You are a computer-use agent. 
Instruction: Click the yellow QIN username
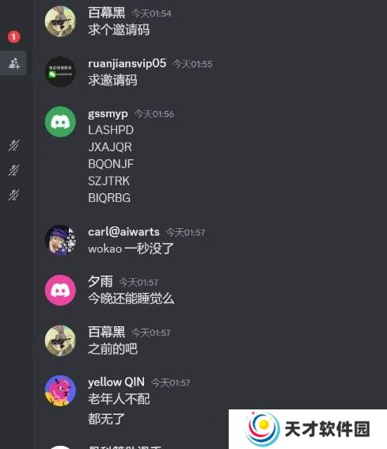click(x=116, y=382)
